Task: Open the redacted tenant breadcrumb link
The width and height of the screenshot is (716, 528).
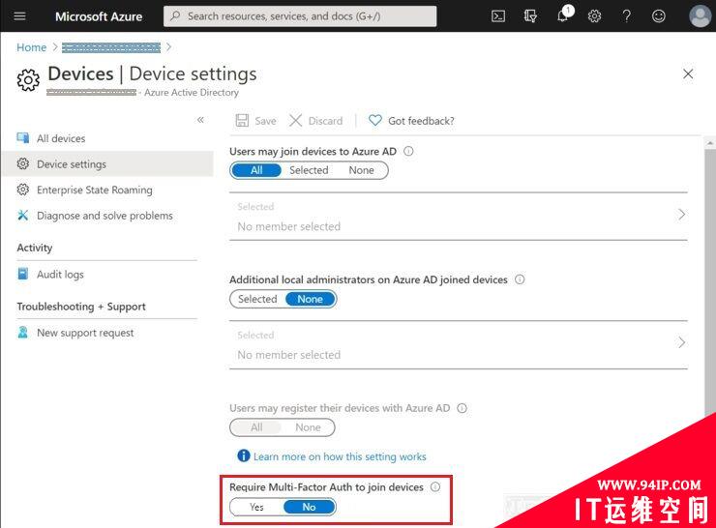Action: 111,47
